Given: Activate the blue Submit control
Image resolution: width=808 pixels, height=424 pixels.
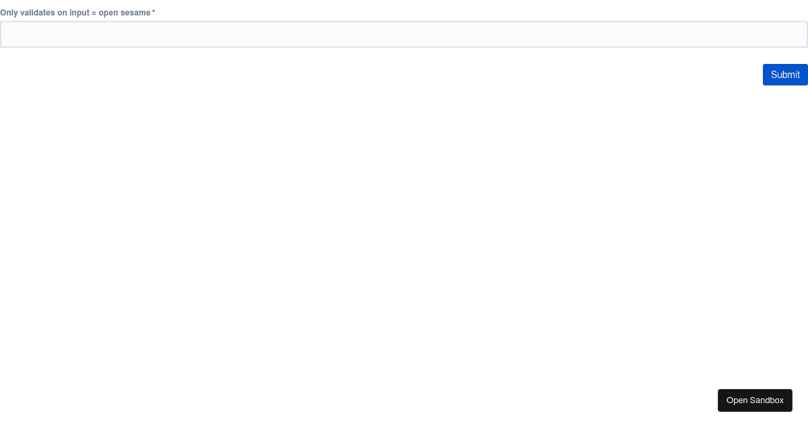Looking at the screenshot, I should click(x=785, y=75).
